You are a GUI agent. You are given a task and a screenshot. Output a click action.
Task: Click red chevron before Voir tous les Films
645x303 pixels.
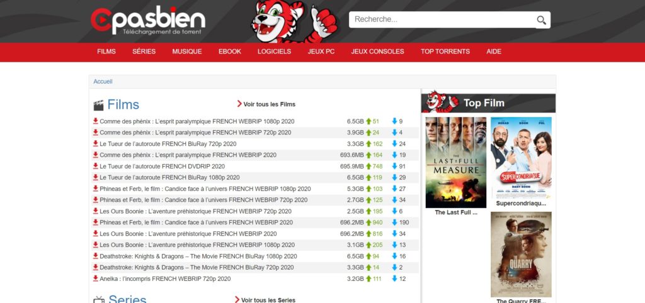(239, 104)
